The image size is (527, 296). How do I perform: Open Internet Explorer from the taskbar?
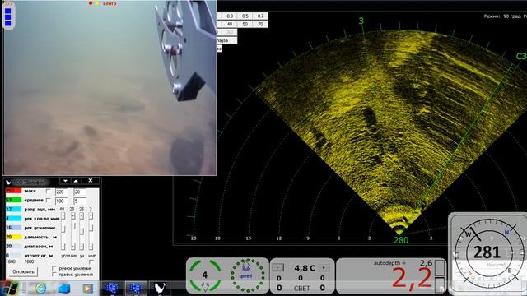click(40, 289)
